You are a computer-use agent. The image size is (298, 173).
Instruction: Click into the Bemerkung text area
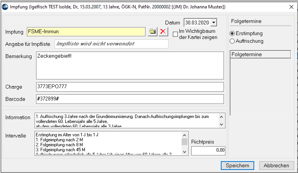pyautogui.click(x=130, y=65)
